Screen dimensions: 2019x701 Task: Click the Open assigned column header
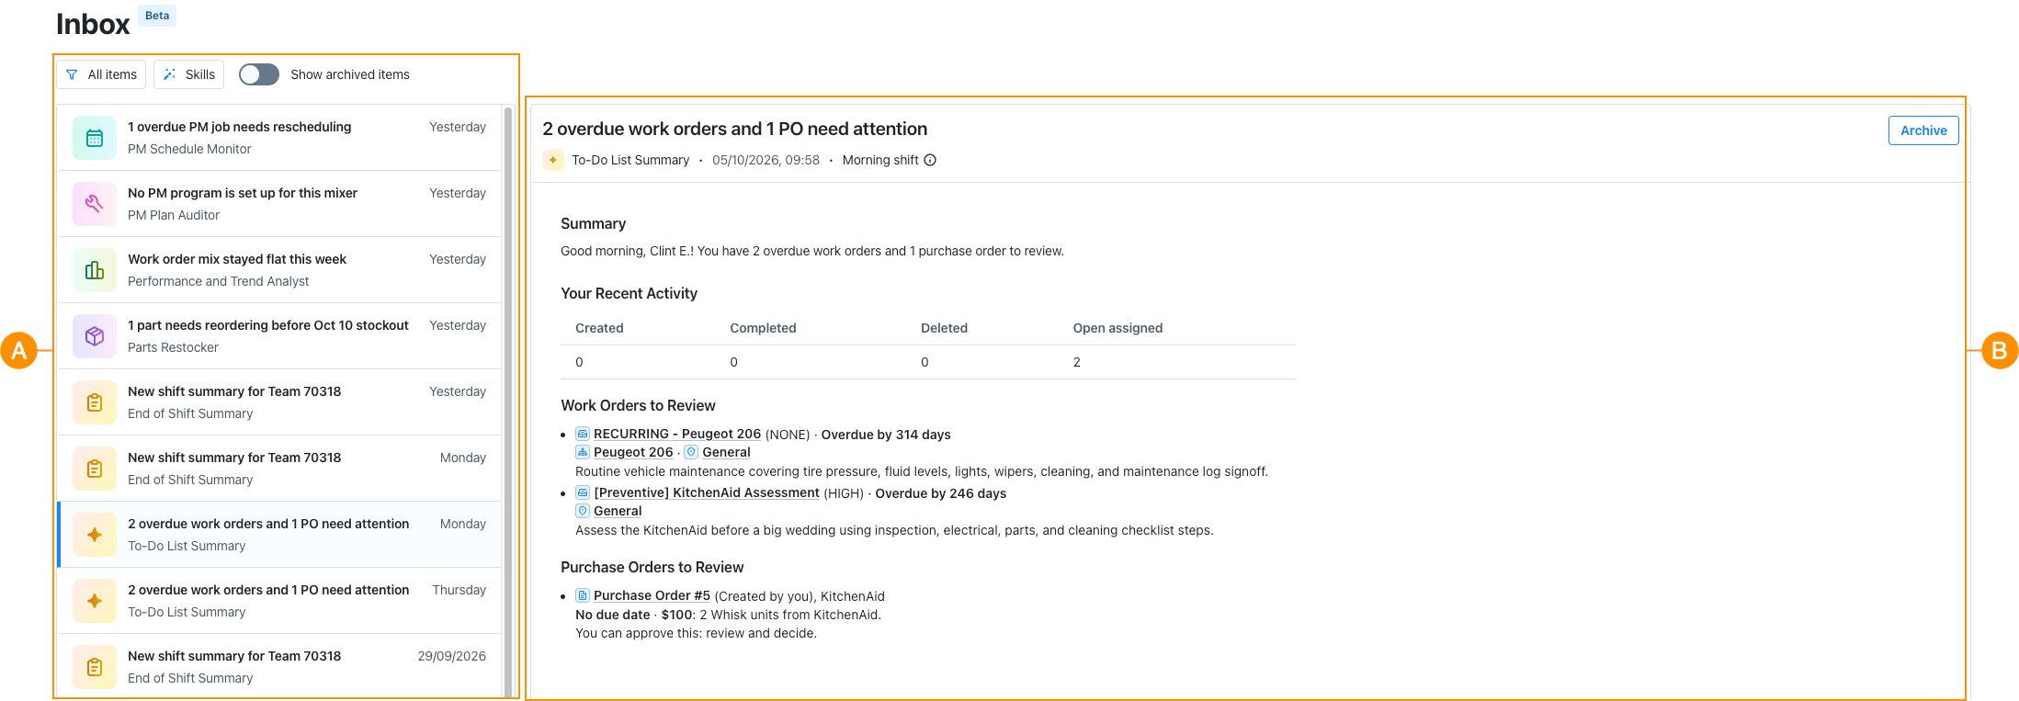click(1117, 328)
